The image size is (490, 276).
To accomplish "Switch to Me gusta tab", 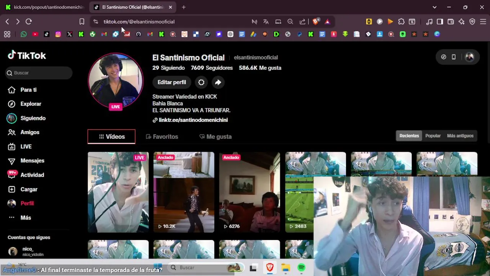I will (216, 136).
